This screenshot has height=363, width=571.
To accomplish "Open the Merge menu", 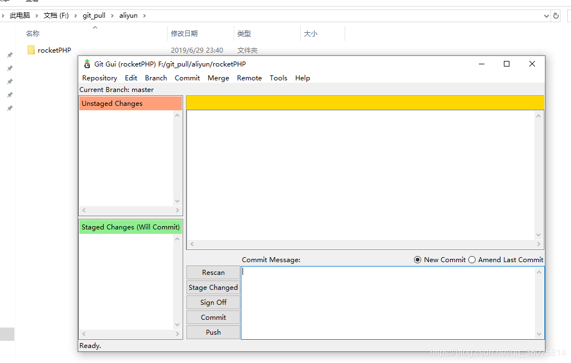I will pos(218,78).
